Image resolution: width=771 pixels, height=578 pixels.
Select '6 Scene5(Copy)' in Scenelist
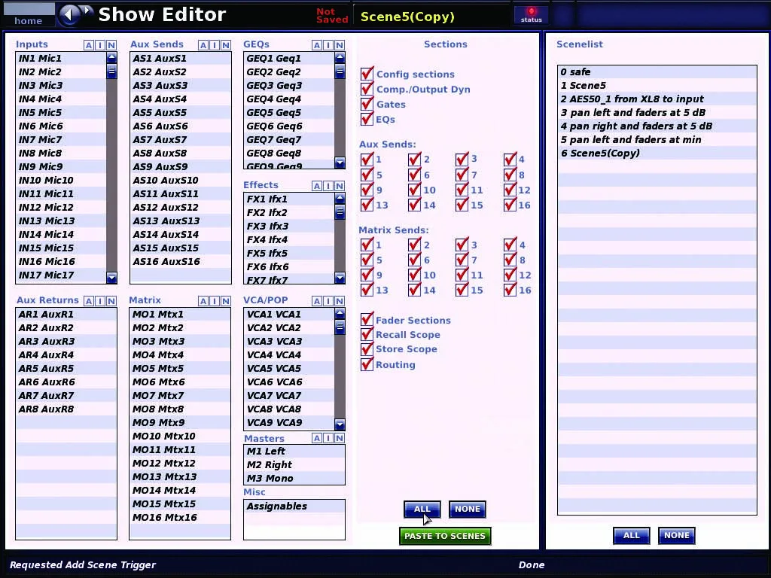[x=657, y=153]
